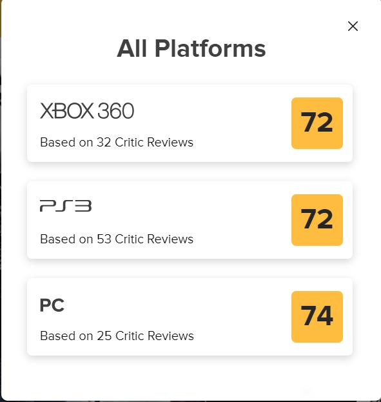Open the PS3 score 72 badge
381x402 pixels.
(x=317, y=220)
